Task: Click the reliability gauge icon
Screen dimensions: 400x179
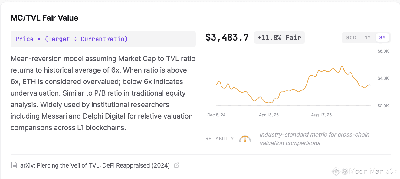Action: click(x=245, y=139)
